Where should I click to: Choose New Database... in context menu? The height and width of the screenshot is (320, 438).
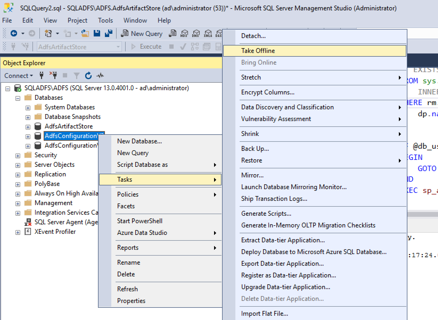tap(160, 141)
